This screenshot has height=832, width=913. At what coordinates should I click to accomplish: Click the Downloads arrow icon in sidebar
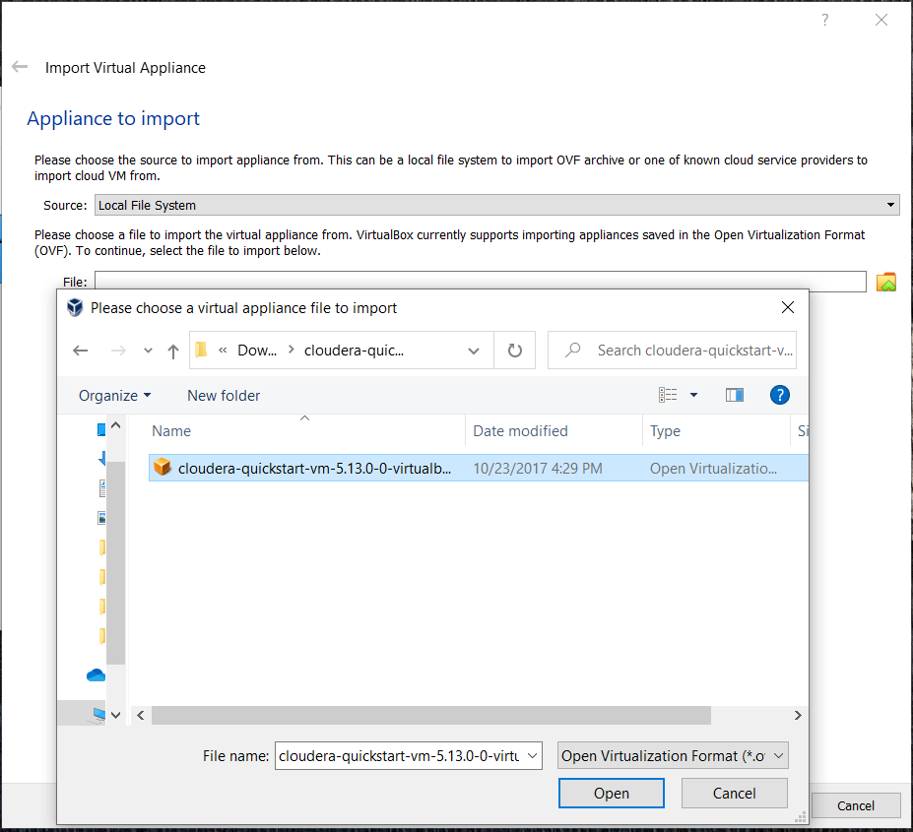coord(102,458)
